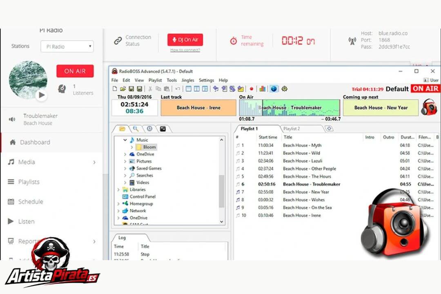The image size is (441, 294).
Task: Collapse the Music folder in the tree
Action: point(125,140)
